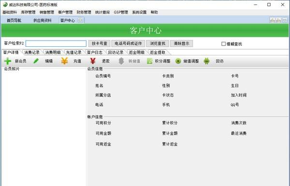Click the green Return Visit icon

(x=206, y=61)
